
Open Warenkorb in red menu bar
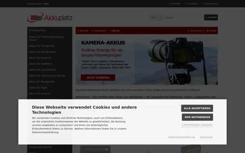(x=195, y=31)
